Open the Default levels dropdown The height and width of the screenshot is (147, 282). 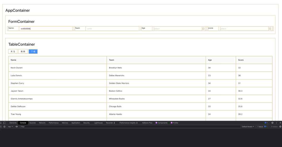point(248,126)
